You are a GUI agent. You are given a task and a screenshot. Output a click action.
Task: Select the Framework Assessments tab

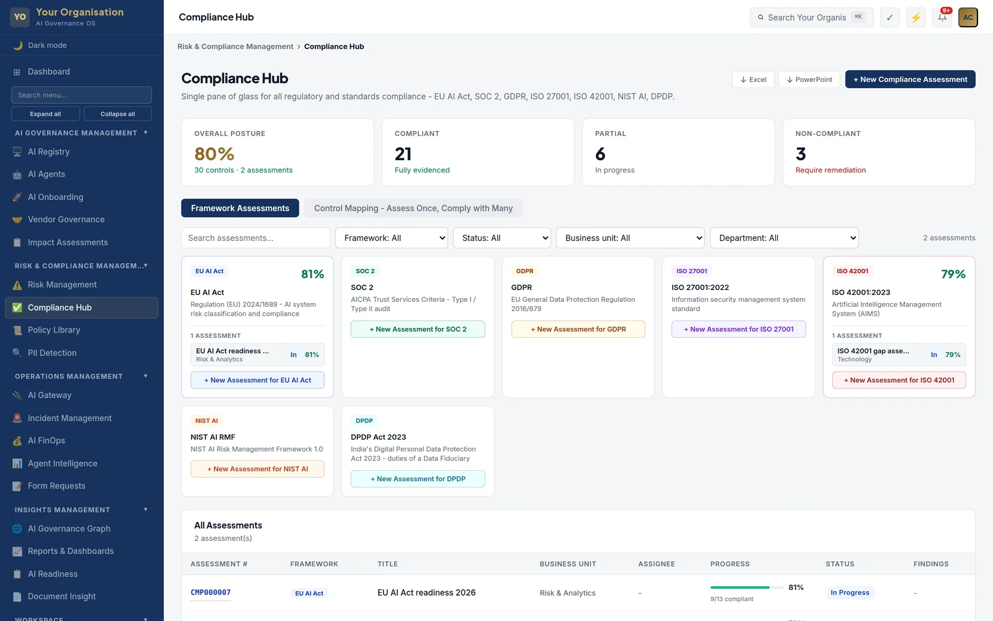tap(240, 208)
